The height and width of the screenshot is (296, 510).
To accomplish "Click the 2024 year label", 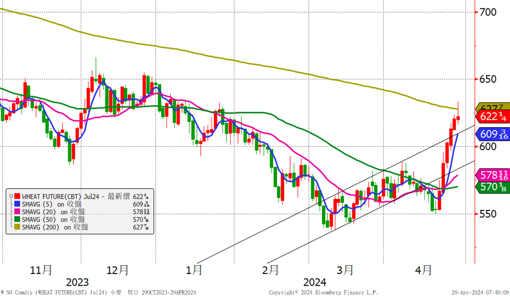I will point(315,282).
